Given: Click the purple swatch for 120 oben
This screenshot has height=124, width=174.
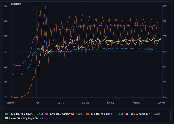Looking at the screenshot, I should (x=47, y=114).
